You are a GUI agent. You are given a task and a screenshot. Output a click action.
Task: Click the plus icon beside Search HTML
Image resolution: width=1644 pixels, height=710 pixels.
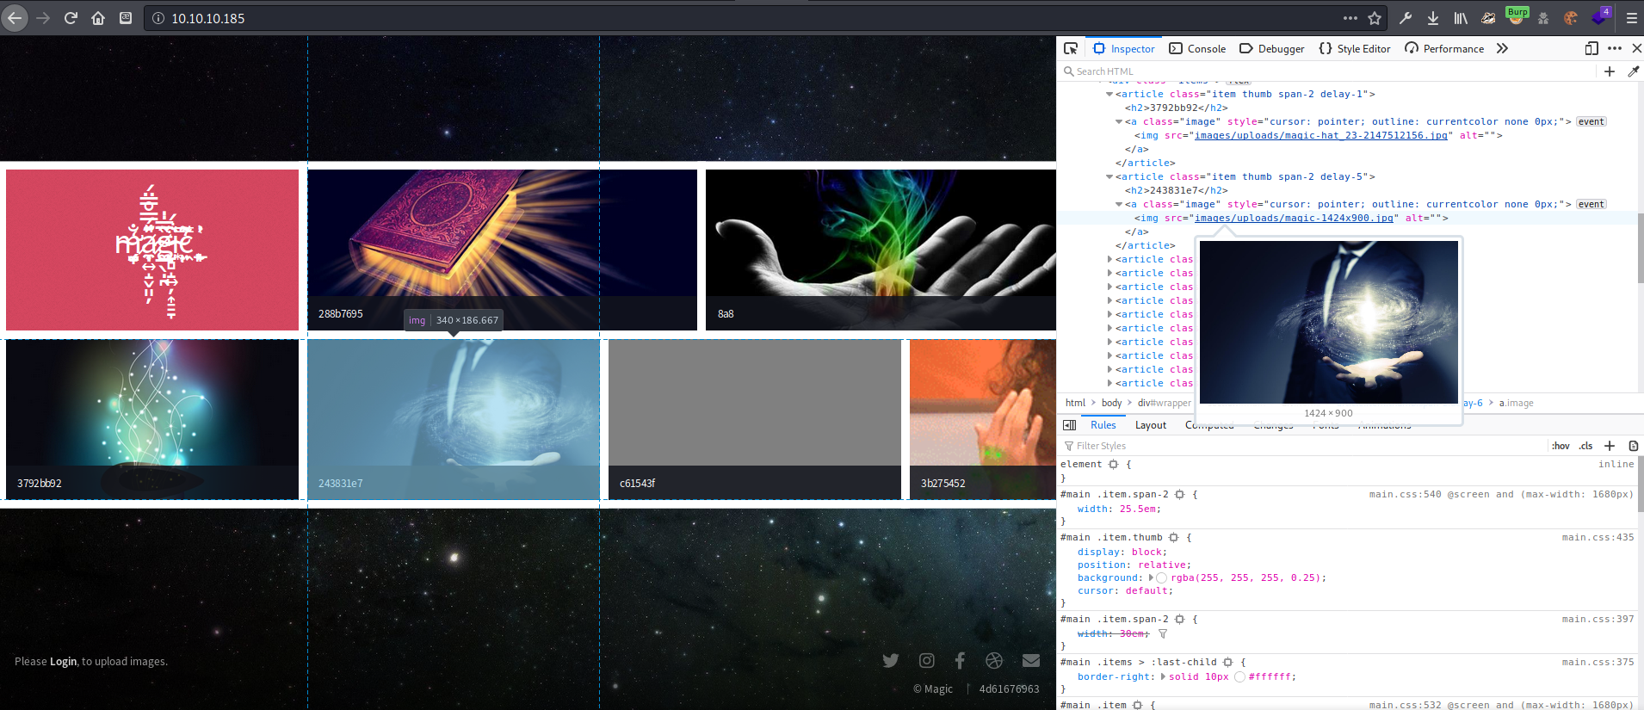(x=1609, y=71)
